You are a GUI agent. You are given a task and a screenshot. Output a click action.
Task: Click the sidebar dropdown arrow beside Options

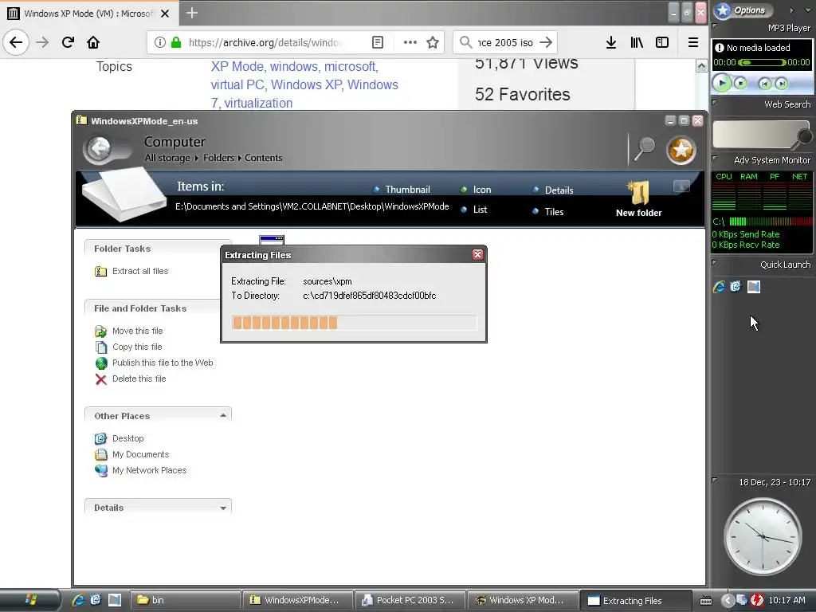point(807,10)
